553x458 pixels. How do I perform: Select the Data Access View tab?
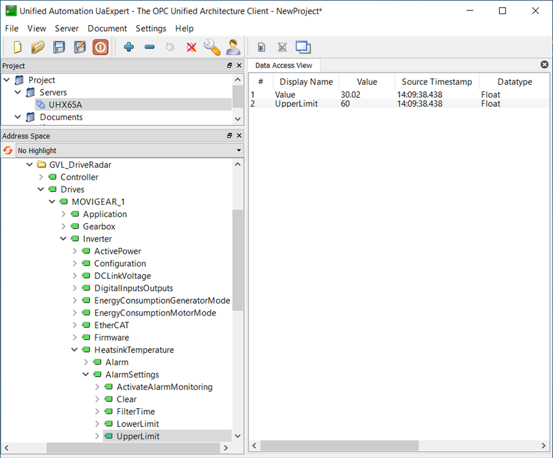[x=284, y=65]
